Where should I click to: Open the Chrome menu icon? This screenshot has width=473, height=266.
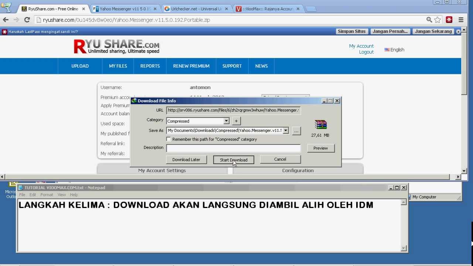click(x=461, y=20)
